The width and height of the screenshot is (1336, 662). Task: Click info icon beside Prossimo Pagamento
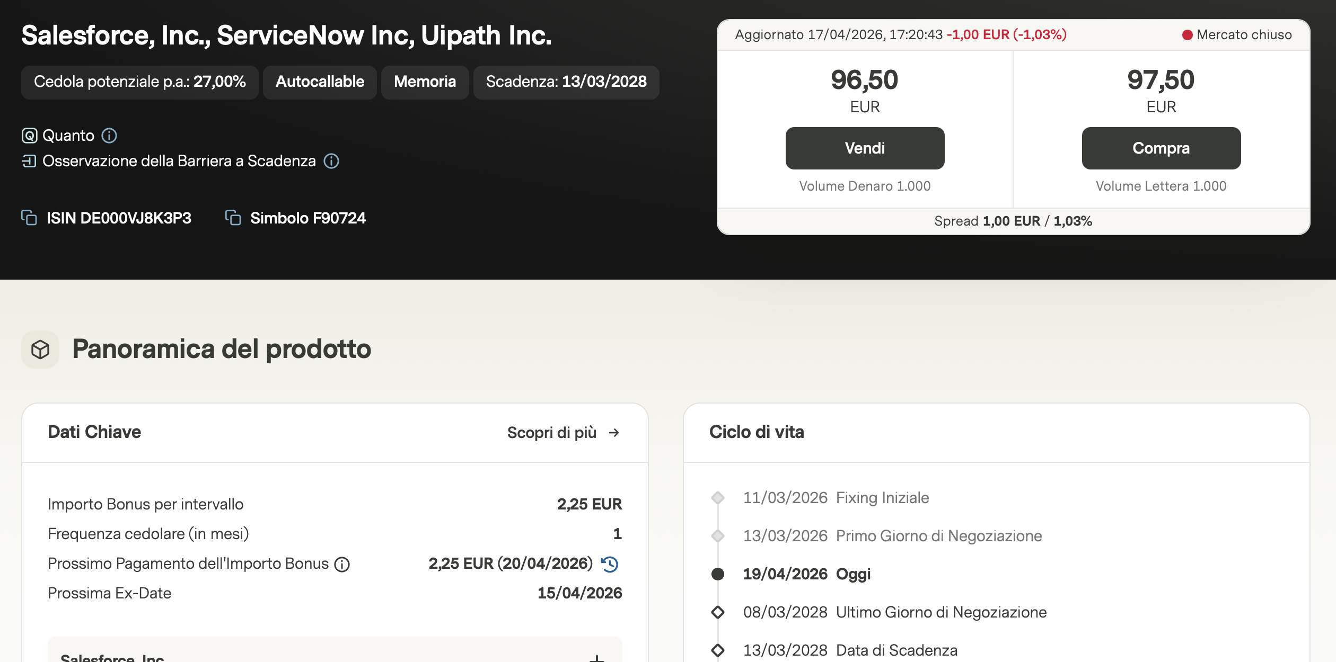pos(342,565)
